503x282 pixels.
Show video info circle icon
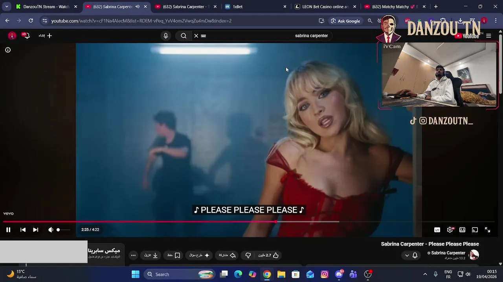(x=7, y=50)
